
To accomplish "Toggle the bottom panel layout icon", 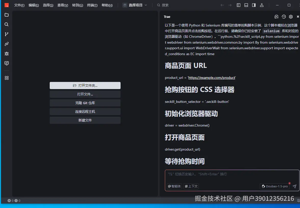I will pos(246,5).
